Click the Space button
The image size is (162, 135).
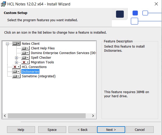click(52, 130)
